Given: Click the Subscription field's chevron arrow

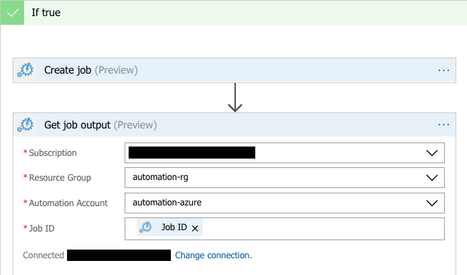Looking at the screenshot, I should click(x=431, y=153).
